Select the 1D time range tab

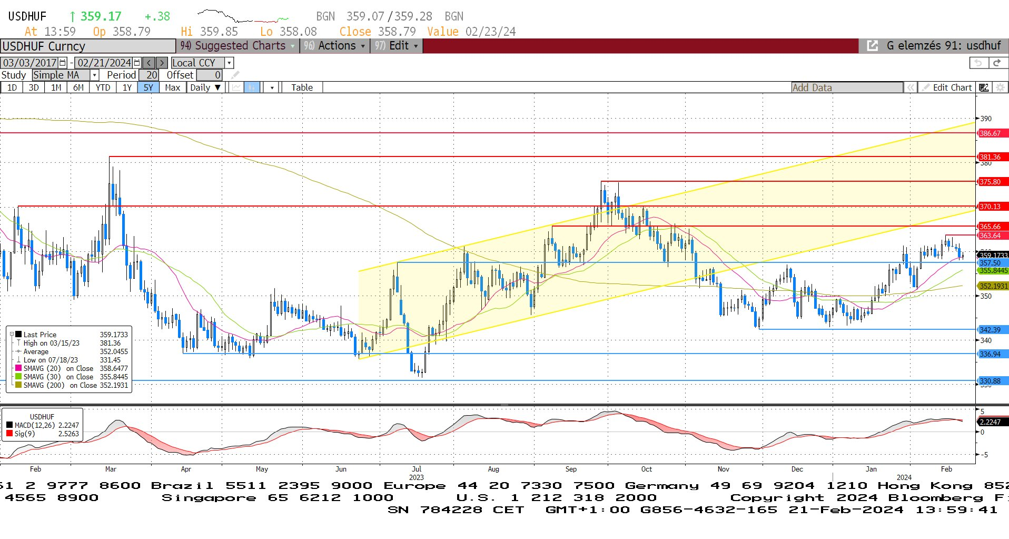pyautogui.click(x=12, y=87)
